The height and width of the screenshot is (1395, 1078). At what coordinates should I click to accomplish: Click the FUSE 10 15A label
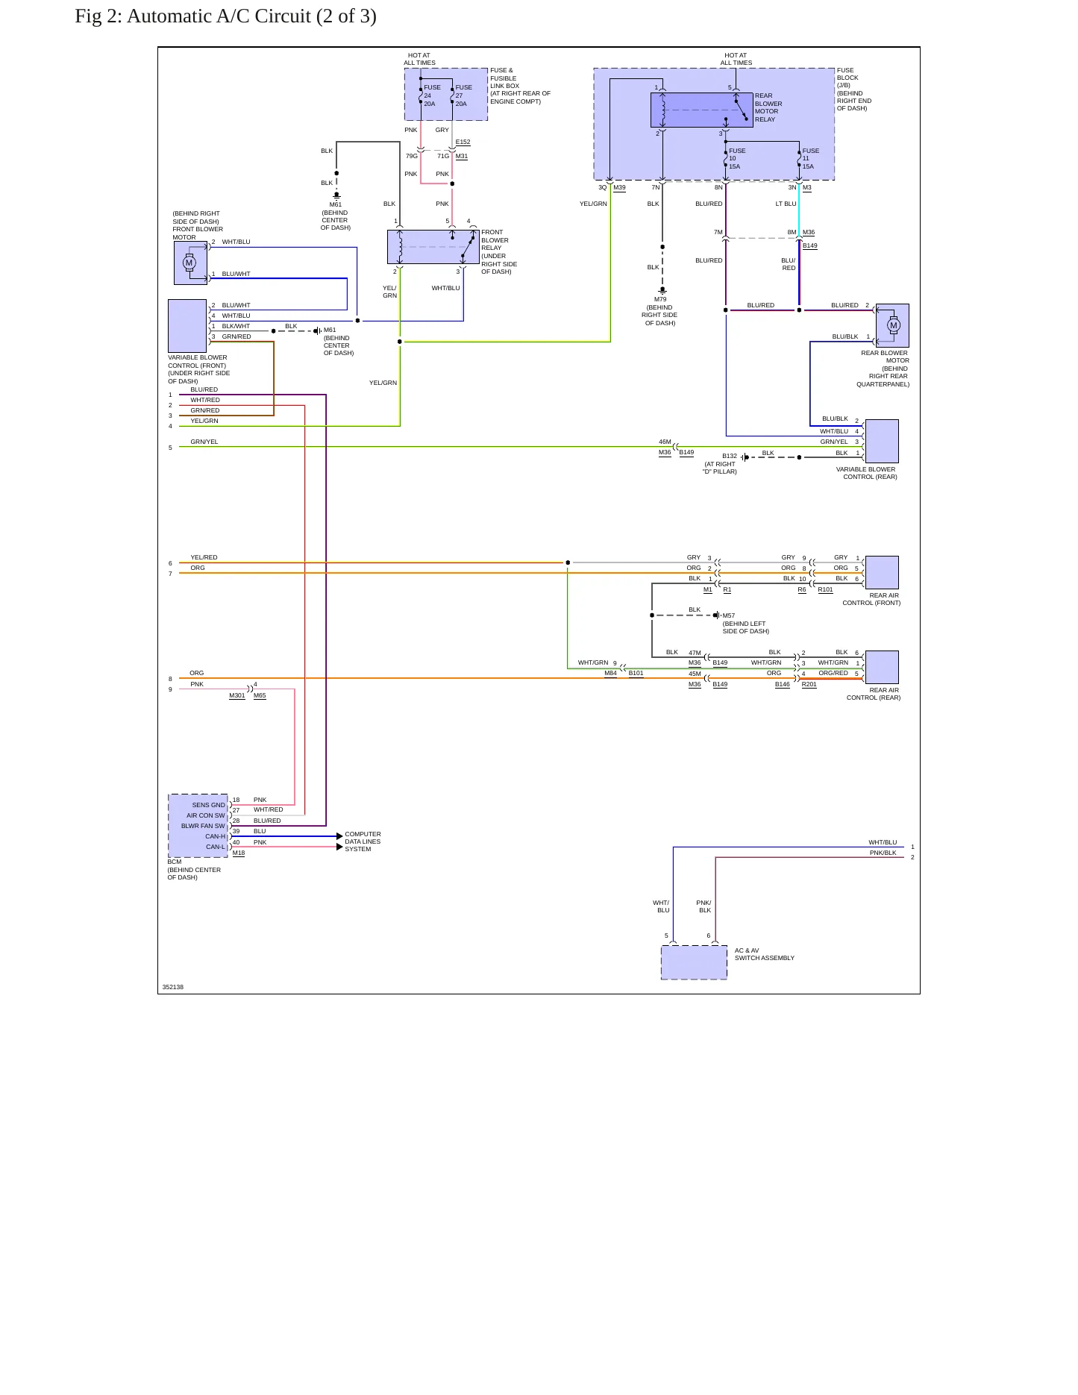737,159
